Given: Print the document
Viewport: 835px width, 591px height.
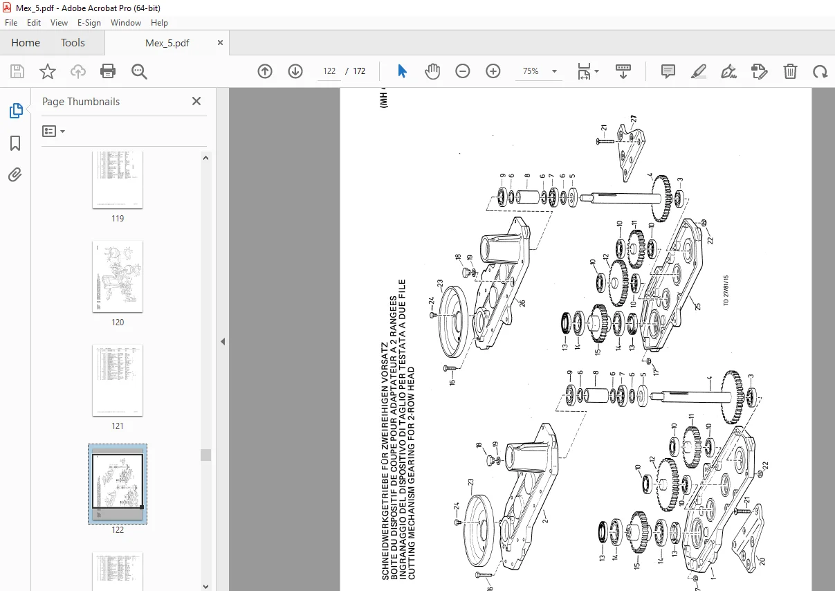Looking at the screenshot, I should [108, 71].
